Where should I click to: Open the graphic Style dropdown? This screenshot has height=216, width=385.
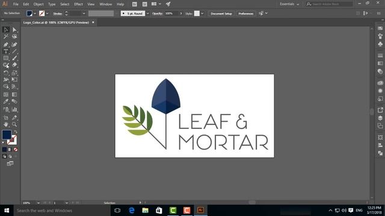202,13
